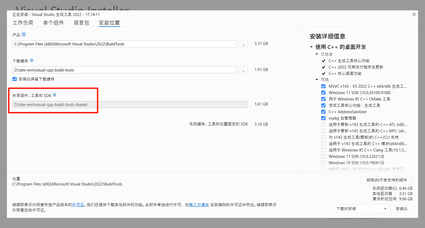Browse for the download cache folder
This screenshot has height=228, width=425.
[244, 70]
